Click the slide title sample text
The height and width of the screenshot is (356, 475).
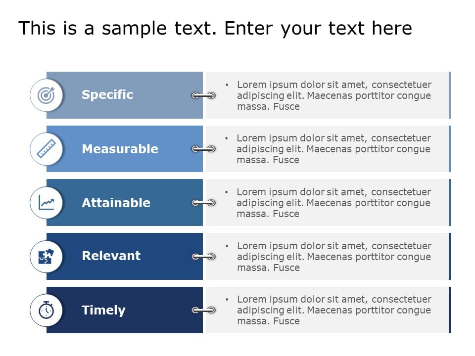[x=215, y=29]
